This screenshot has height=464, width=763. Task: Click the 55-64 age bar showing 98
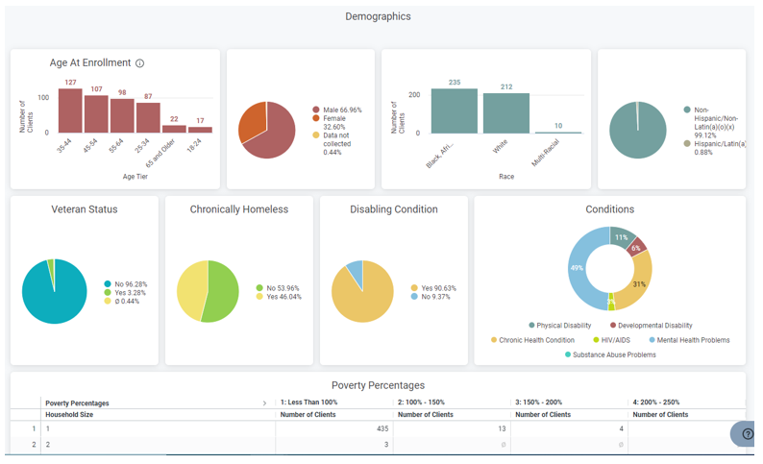[122, 115]
